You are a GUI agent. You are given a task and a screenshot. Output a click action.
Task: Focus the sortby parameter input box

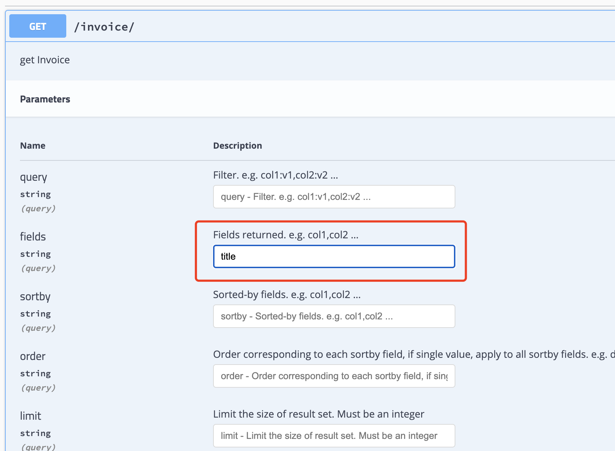pos(334,316)
